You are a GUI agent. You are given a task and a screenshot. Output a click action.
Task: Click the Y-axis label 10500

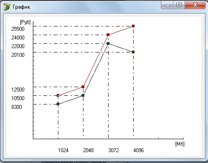pos(18,98)
